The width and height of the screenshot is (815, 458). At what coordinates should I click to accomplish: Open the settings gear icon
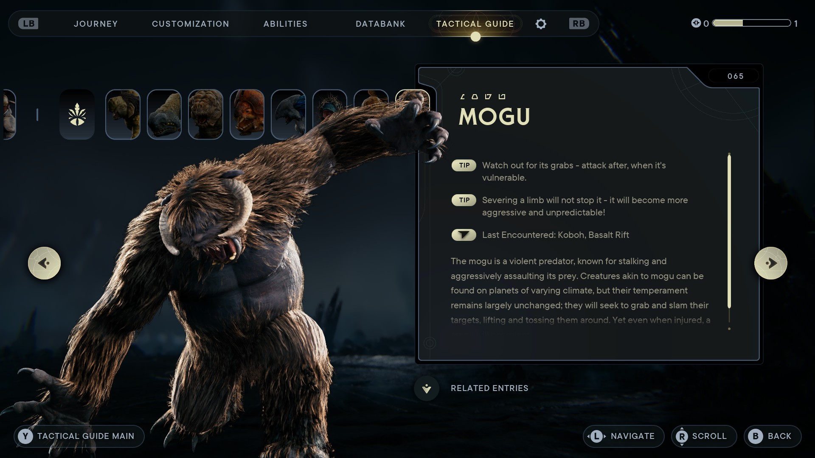(x=541, y=24)
